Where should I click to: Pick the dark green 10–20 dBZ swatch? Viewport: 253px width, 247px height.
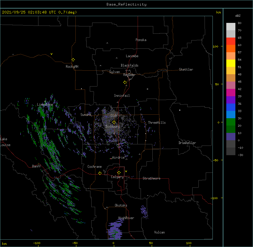pos(231,129)
